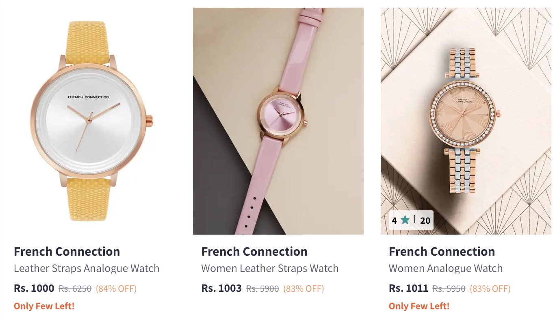Viewport: 555px width, 325px height.
Task: Click the struck-through Rs. 5950 original price
Action: (x=449, y=289)
